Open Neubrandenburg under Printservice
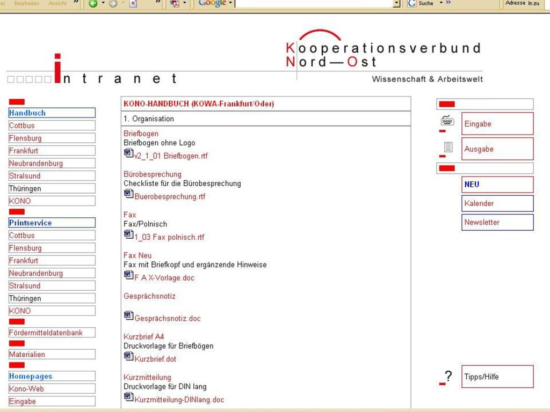 coord(52,273)
